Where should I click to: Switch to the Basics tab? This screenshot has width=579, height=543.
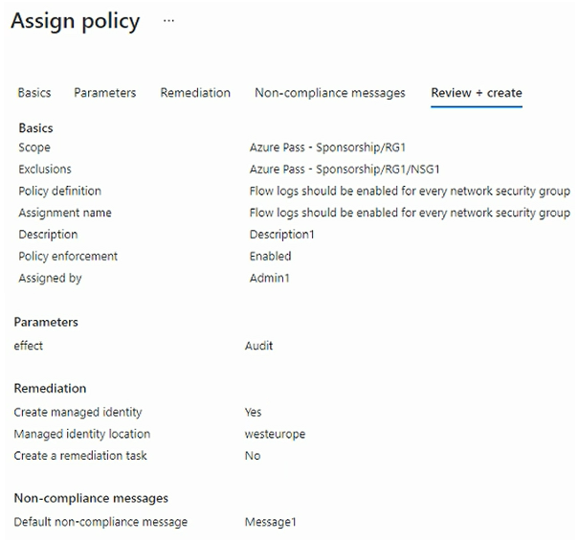point(34,93)
